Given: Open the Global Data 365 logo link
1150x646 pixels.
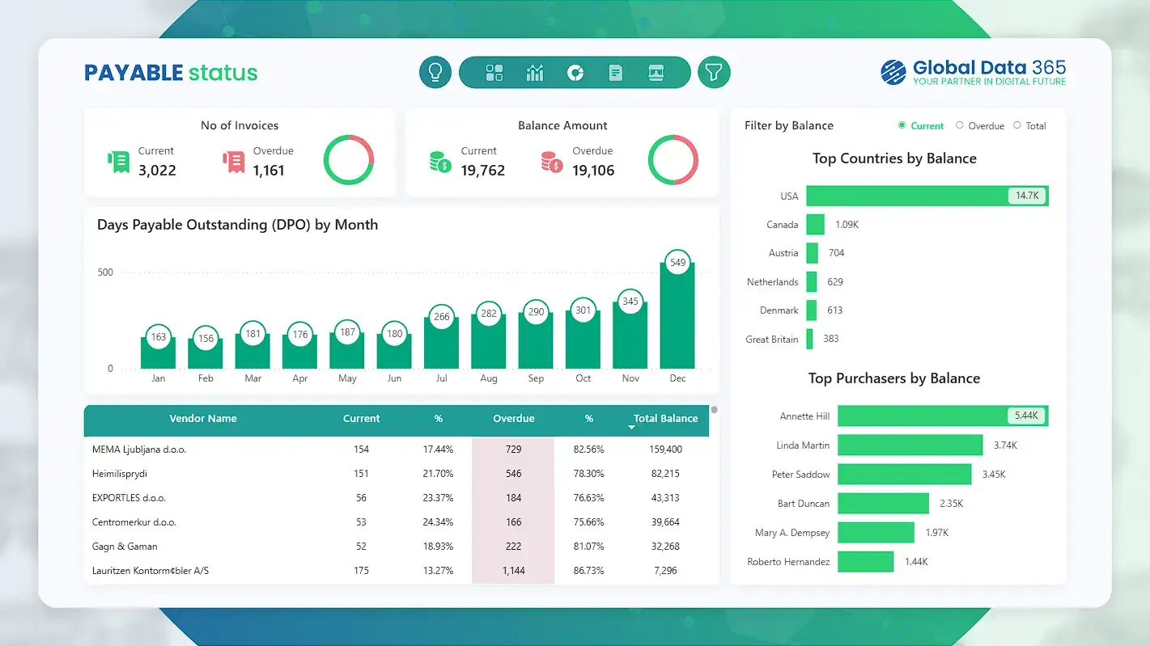Looking at the screenshot, I should coord(973,73).
